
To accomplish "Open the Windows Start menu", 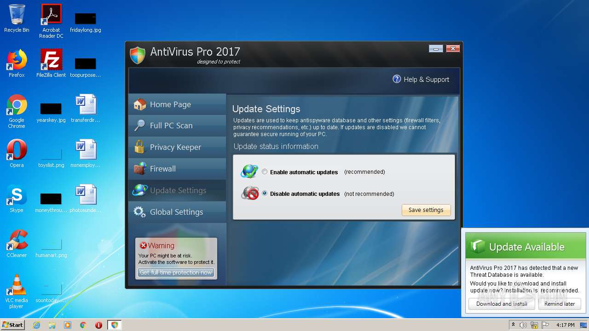I will [12, 325].
